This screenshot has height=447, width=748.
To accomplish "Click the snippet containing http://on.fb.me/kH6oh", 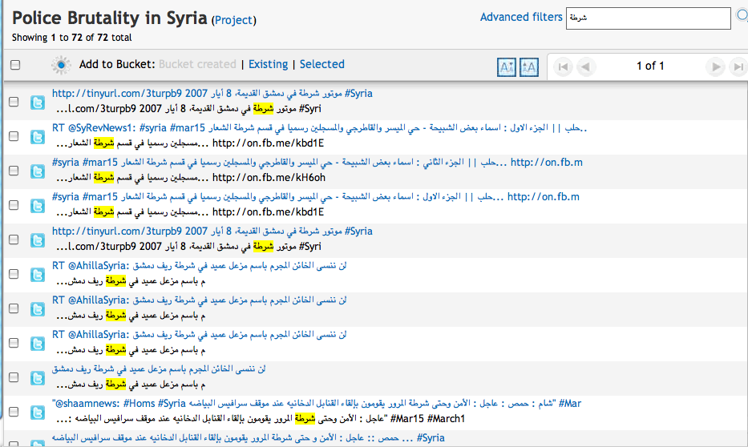I will (190, 178).
